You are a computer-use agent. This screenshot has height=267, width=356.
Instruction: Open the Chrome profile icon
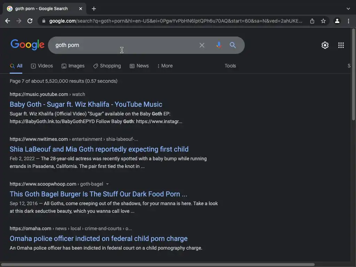[x=337, y=21]
